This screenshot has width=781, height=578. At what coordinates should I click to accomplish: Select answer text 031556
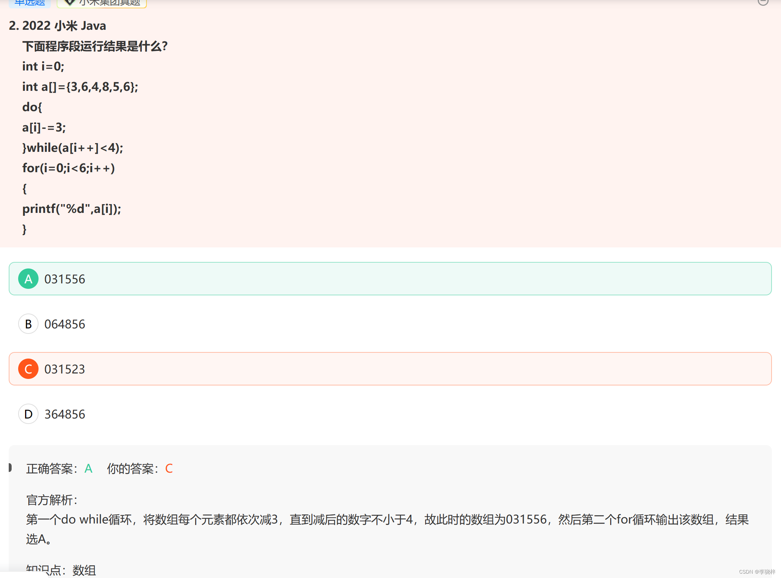(65, 279)
